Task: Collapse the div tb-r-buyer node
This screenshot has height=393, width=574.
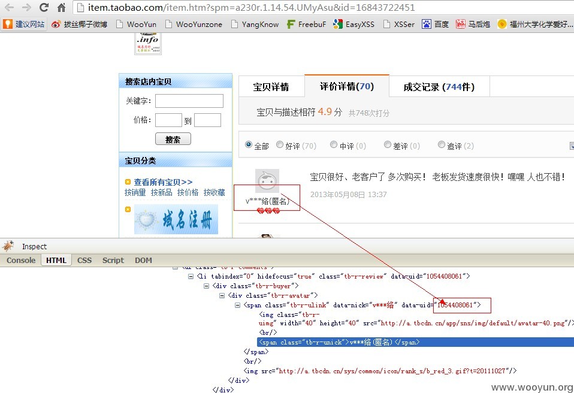Action: pyautogui.click(x=207, y=286)
